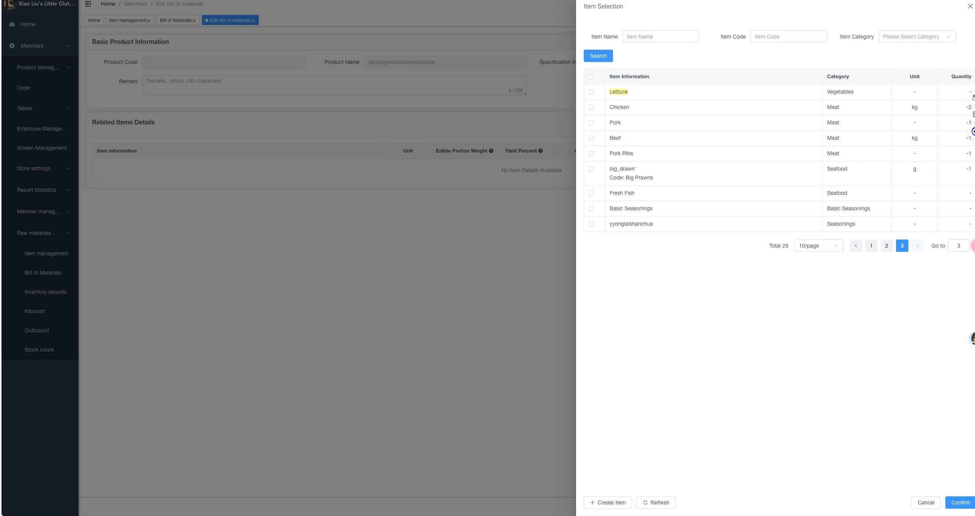Click the plus icon on Create Item
This screenshot has width=975, height=516.
tap(593, 503)
